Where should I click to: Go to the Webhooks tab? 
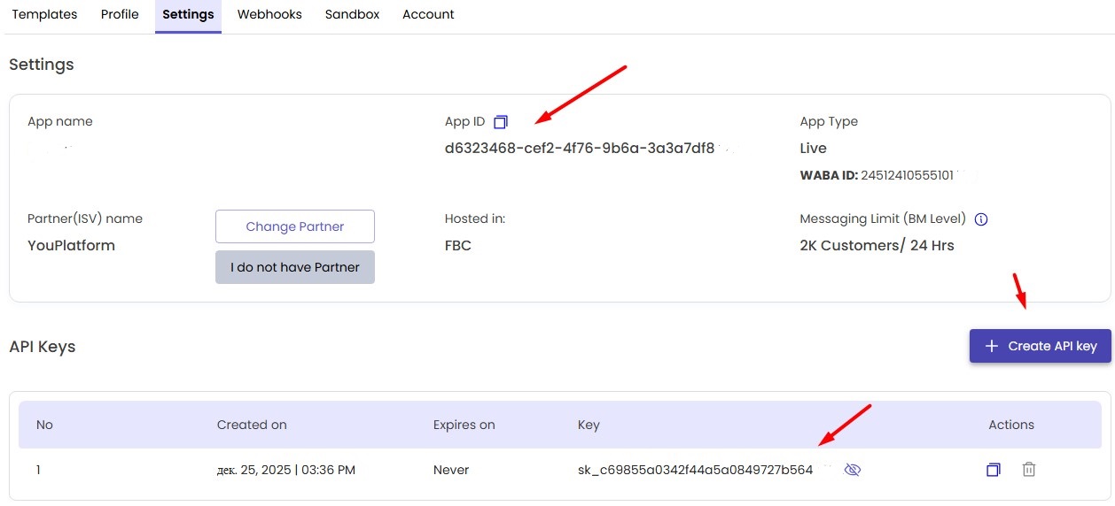(x=269, y=15)
